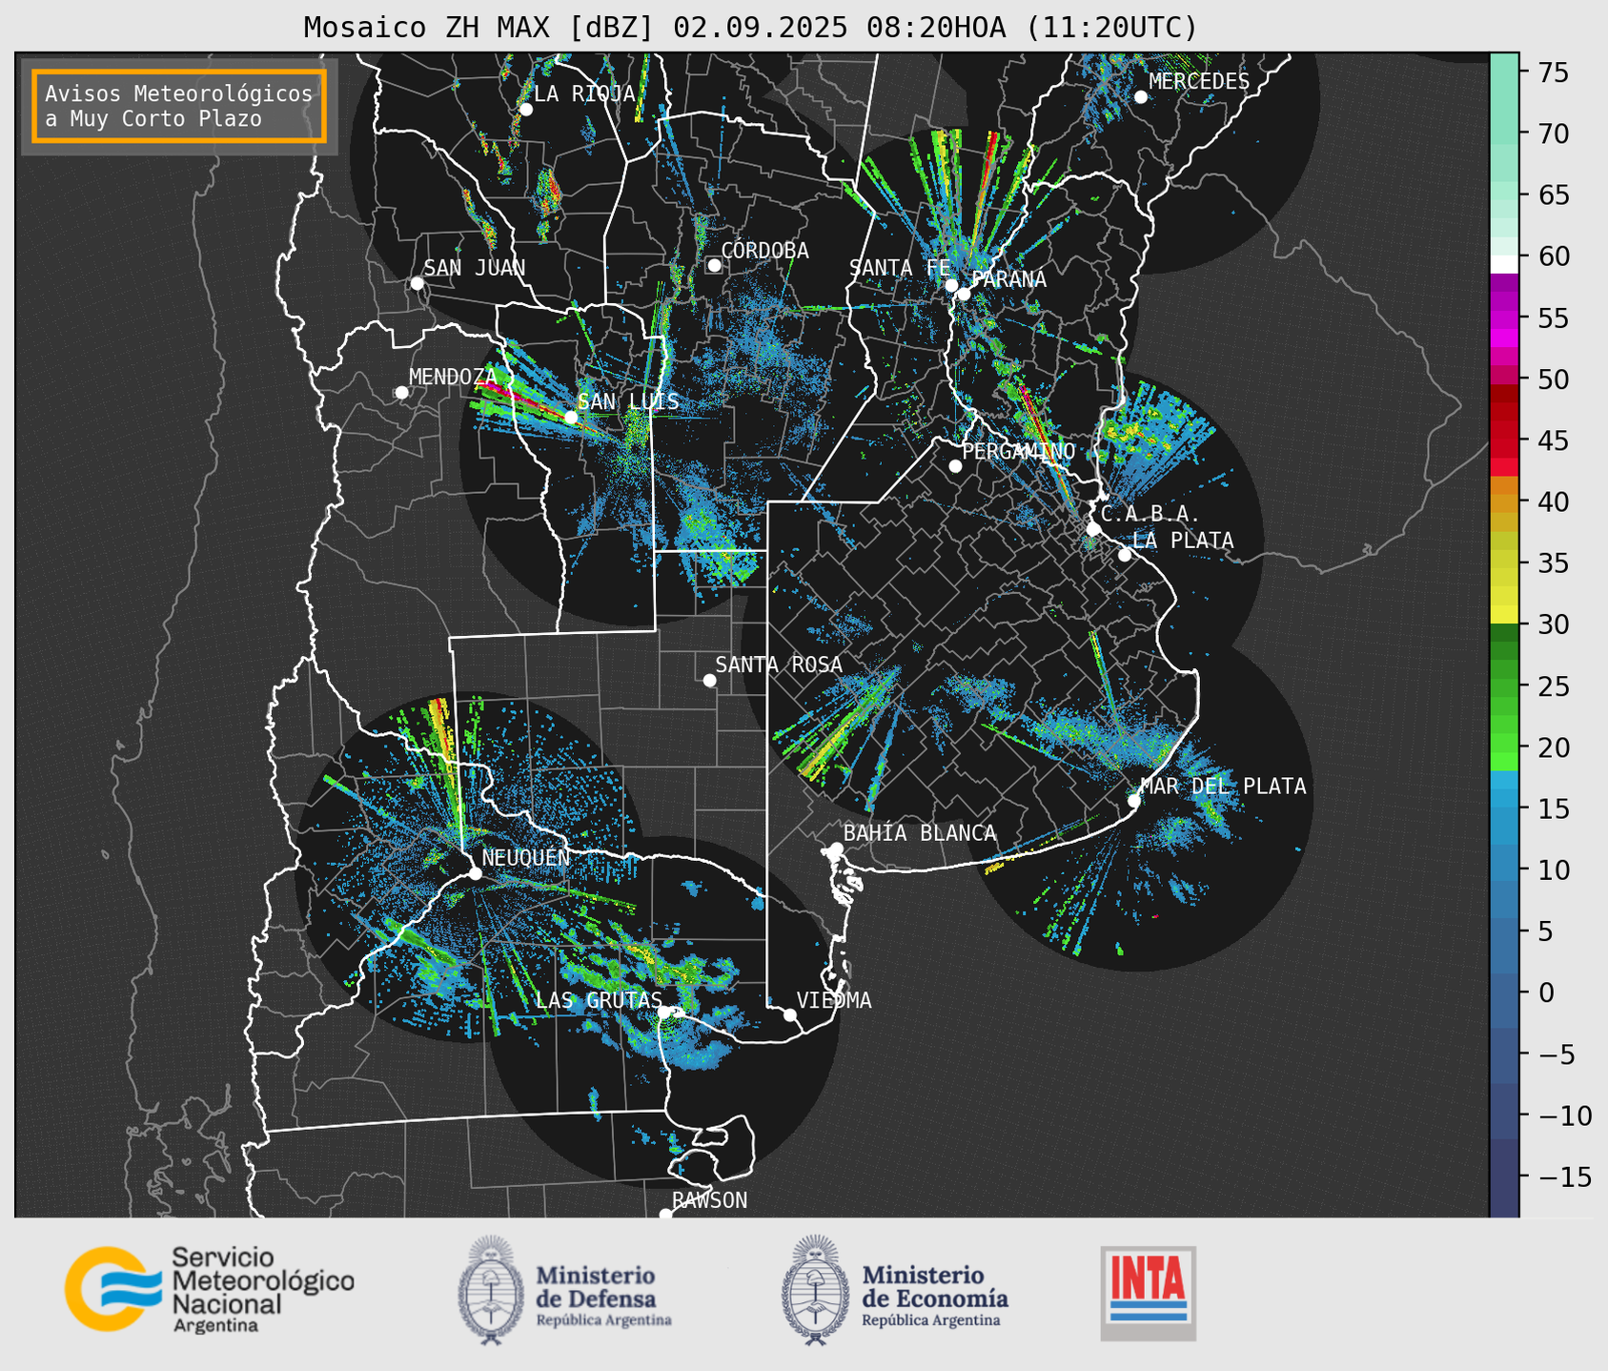Click the magenta 55 dBZ color band
Viewport: 1608px width, 1371px height.
coord(1504,318)
